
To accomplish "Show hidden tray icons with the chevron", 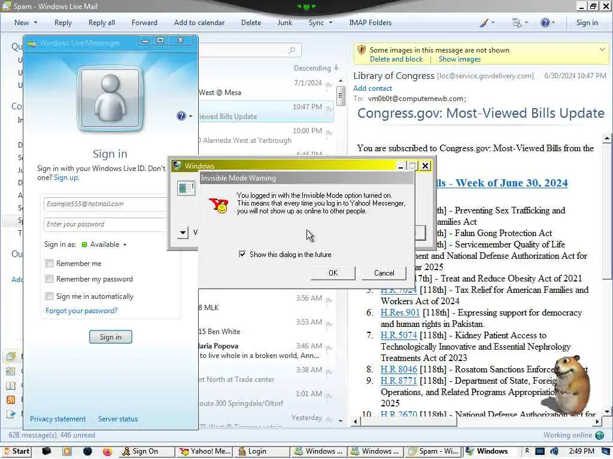I will tap(527, 451).
